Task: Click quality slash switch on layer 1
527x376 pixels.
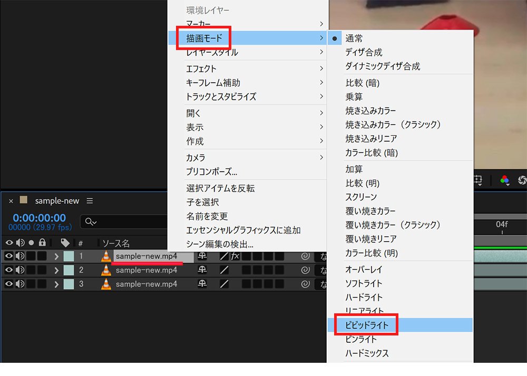Action: [224, 256]
